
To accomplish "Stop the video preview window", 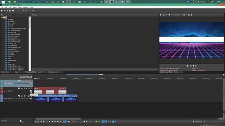I will coord(193,66).
